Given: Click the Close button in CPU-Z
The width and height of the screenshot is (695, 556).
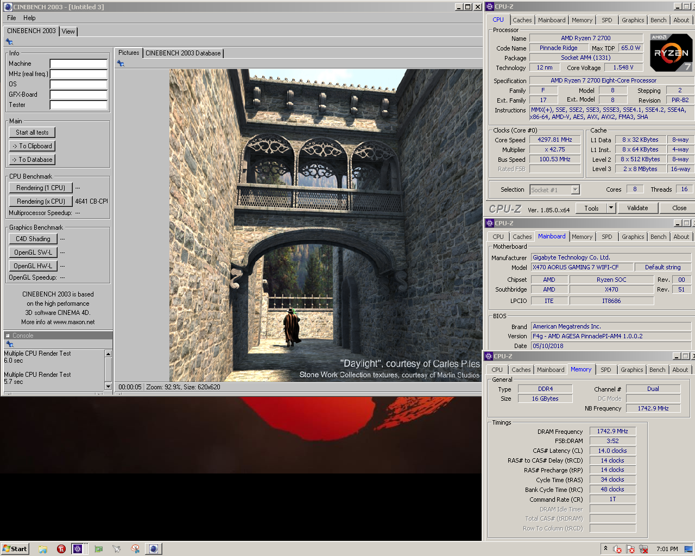Looking at the screenshot, I should 679,208.
